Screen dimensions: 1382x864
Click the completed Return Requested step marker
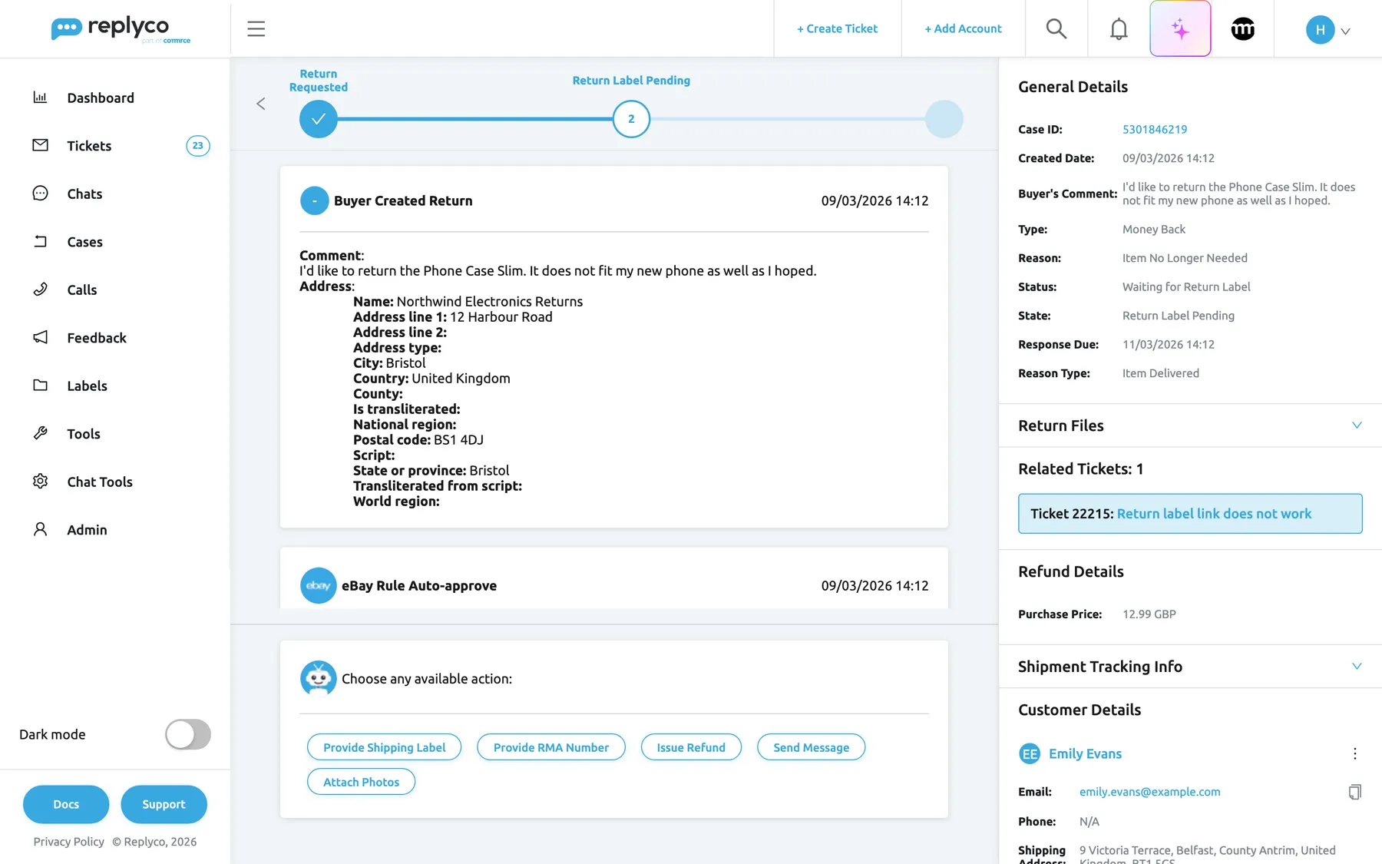(319, 119)
